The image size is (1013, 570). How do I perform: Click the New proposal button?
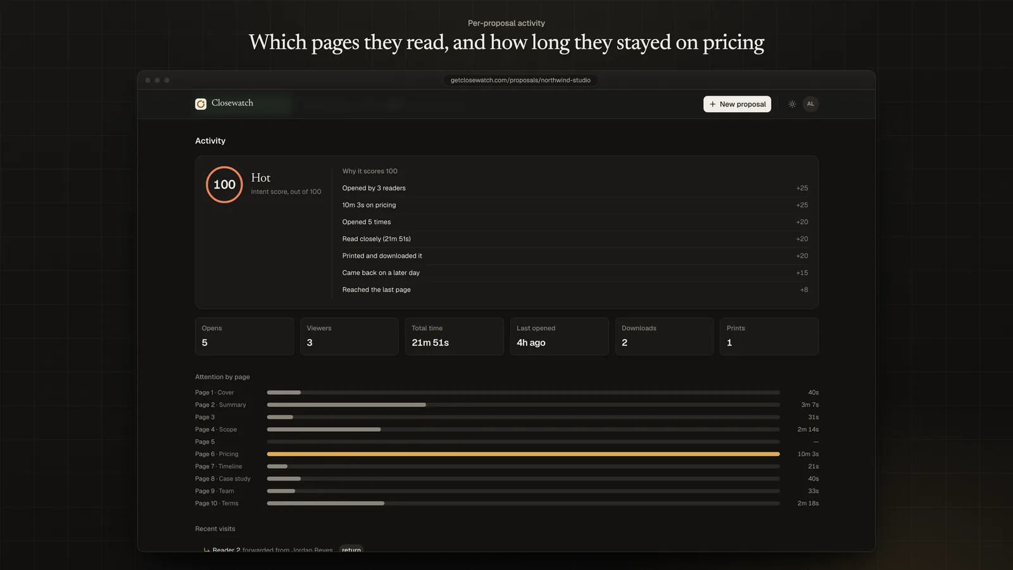[737, 104]
